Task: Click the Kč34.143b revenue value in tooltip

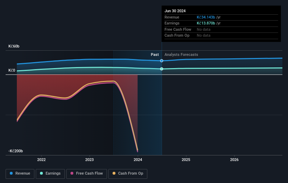Action: 206,17
